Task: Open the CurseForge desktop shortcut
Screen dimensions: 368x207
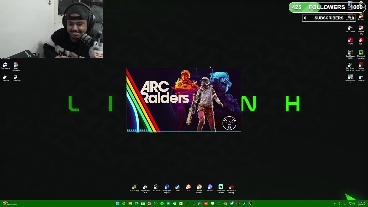Action: point(16,78)
